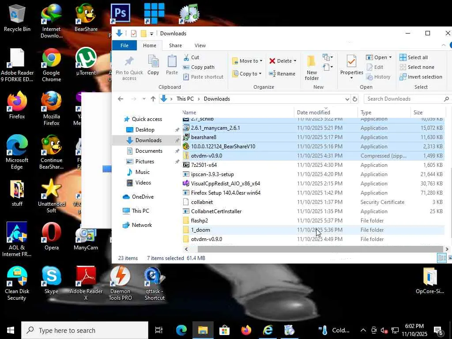Screen dimensions: 452x339
Task: Launch Daemon Tools PRO shortcut
Action: (x=120, y=283)
